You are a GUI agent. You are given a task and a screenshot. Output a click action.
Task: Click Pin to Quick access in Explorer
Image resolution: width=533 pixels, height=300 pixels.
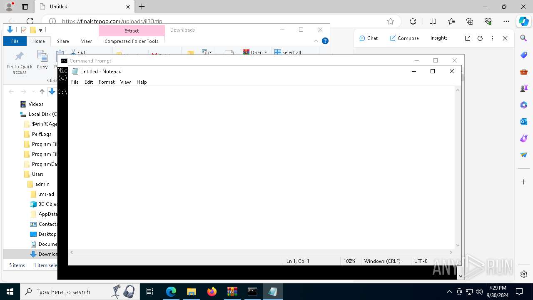[x=19, y=62]
